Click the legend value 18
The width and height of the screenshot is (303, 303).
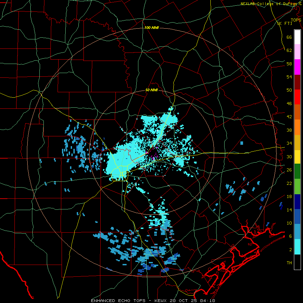[x=289, y=197]
